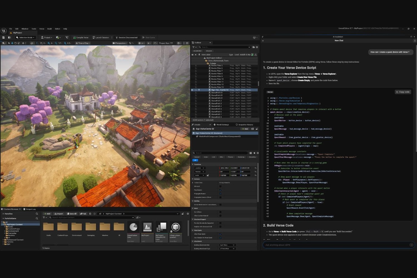Open Outliner settings gear icon
The height and width of the screenshot is (278, 417).
[x=257, y=47]
